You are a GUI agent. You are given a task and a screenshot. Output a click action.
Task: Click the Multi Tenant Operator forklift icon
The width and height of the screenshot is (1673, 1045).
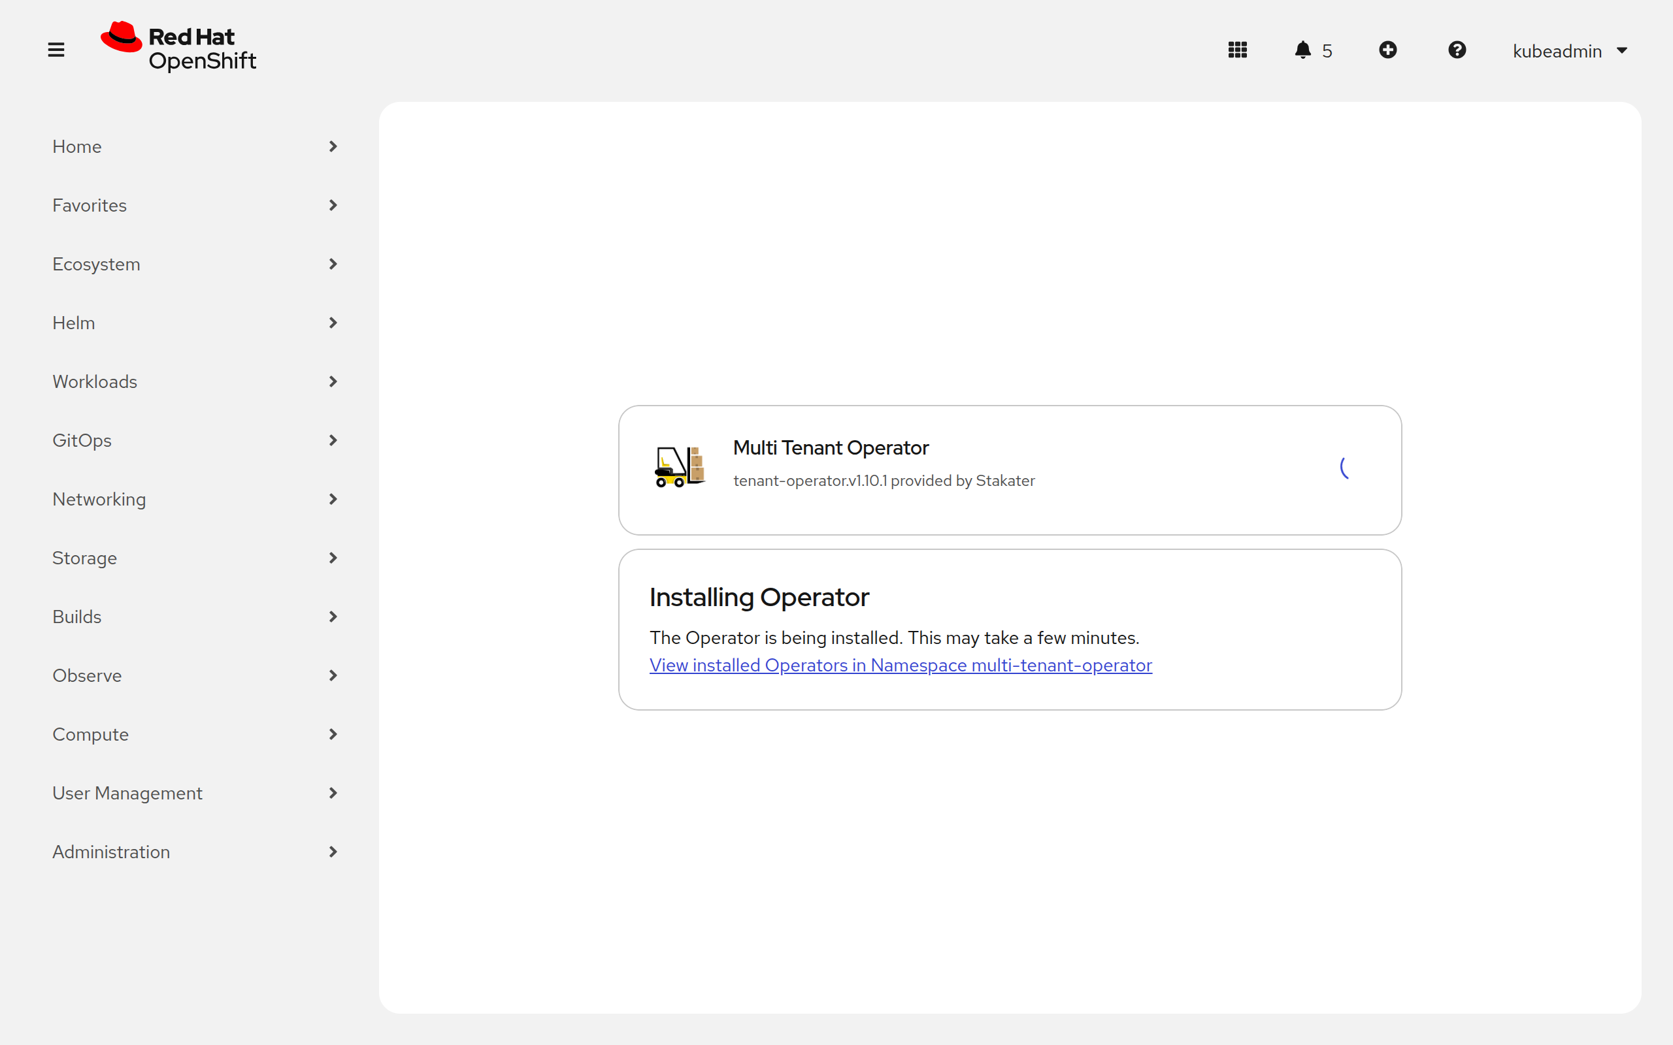[680, 467]
